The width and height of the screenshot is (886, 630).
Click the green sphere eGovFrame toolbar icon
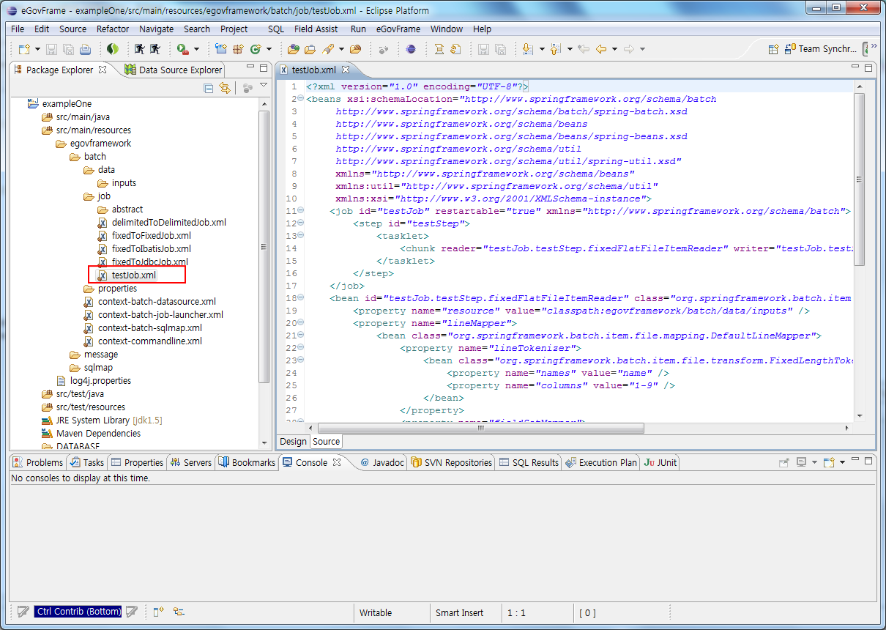coord(113,49)
